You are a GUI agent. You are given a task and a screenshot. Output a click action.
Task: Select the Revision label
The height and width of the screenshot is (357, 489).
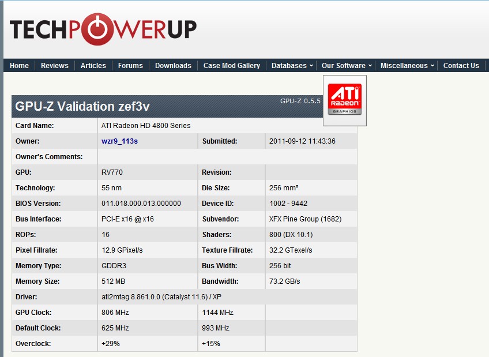[216, 172]
